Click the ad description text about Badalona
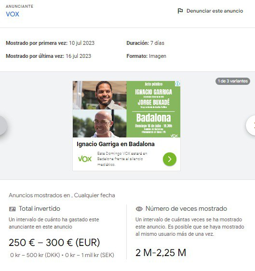This screenshot has height=271, width=255. [122, 159]
